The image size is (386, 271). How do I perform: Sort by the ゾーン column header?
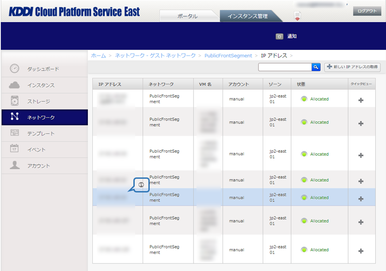pos(277,84)
